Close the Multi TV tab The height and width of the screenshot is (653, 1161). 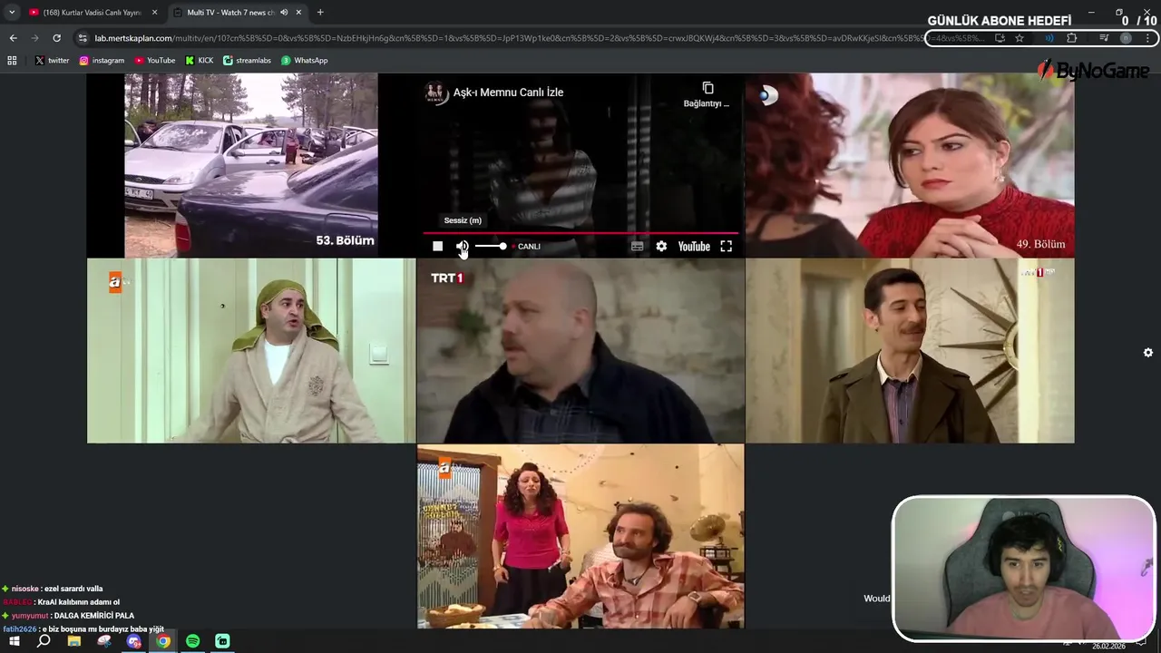coord(298,12)
